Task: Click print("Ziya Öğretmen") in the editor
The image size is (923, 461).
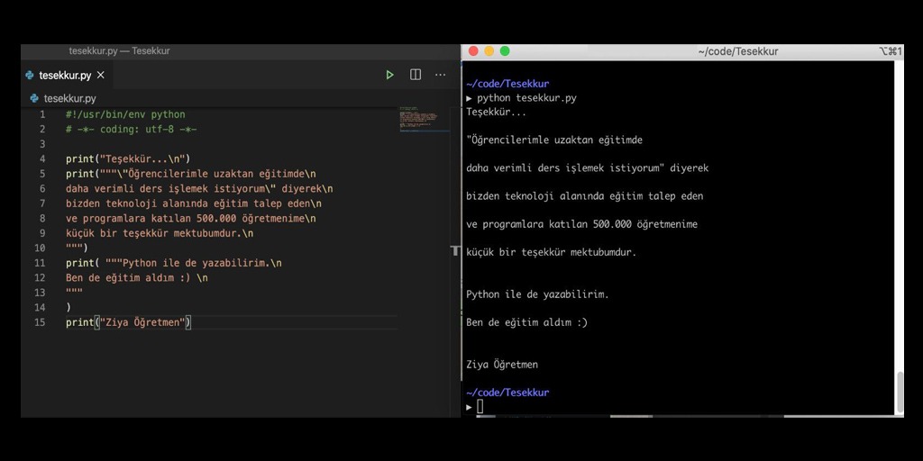Action: tap(128, 322)
